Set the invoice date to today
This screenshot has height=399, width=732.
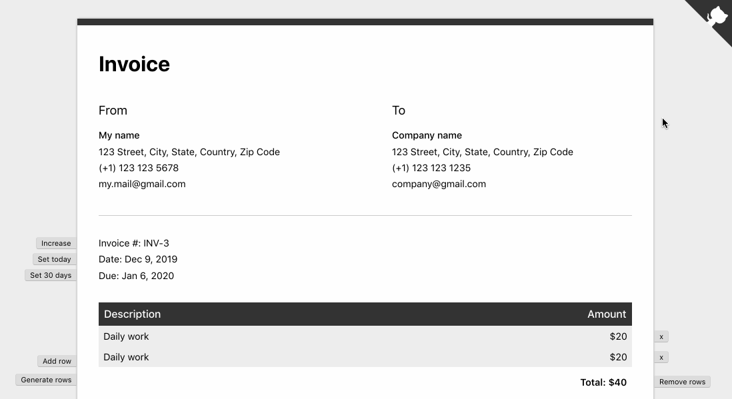click(x=54, y=259)
